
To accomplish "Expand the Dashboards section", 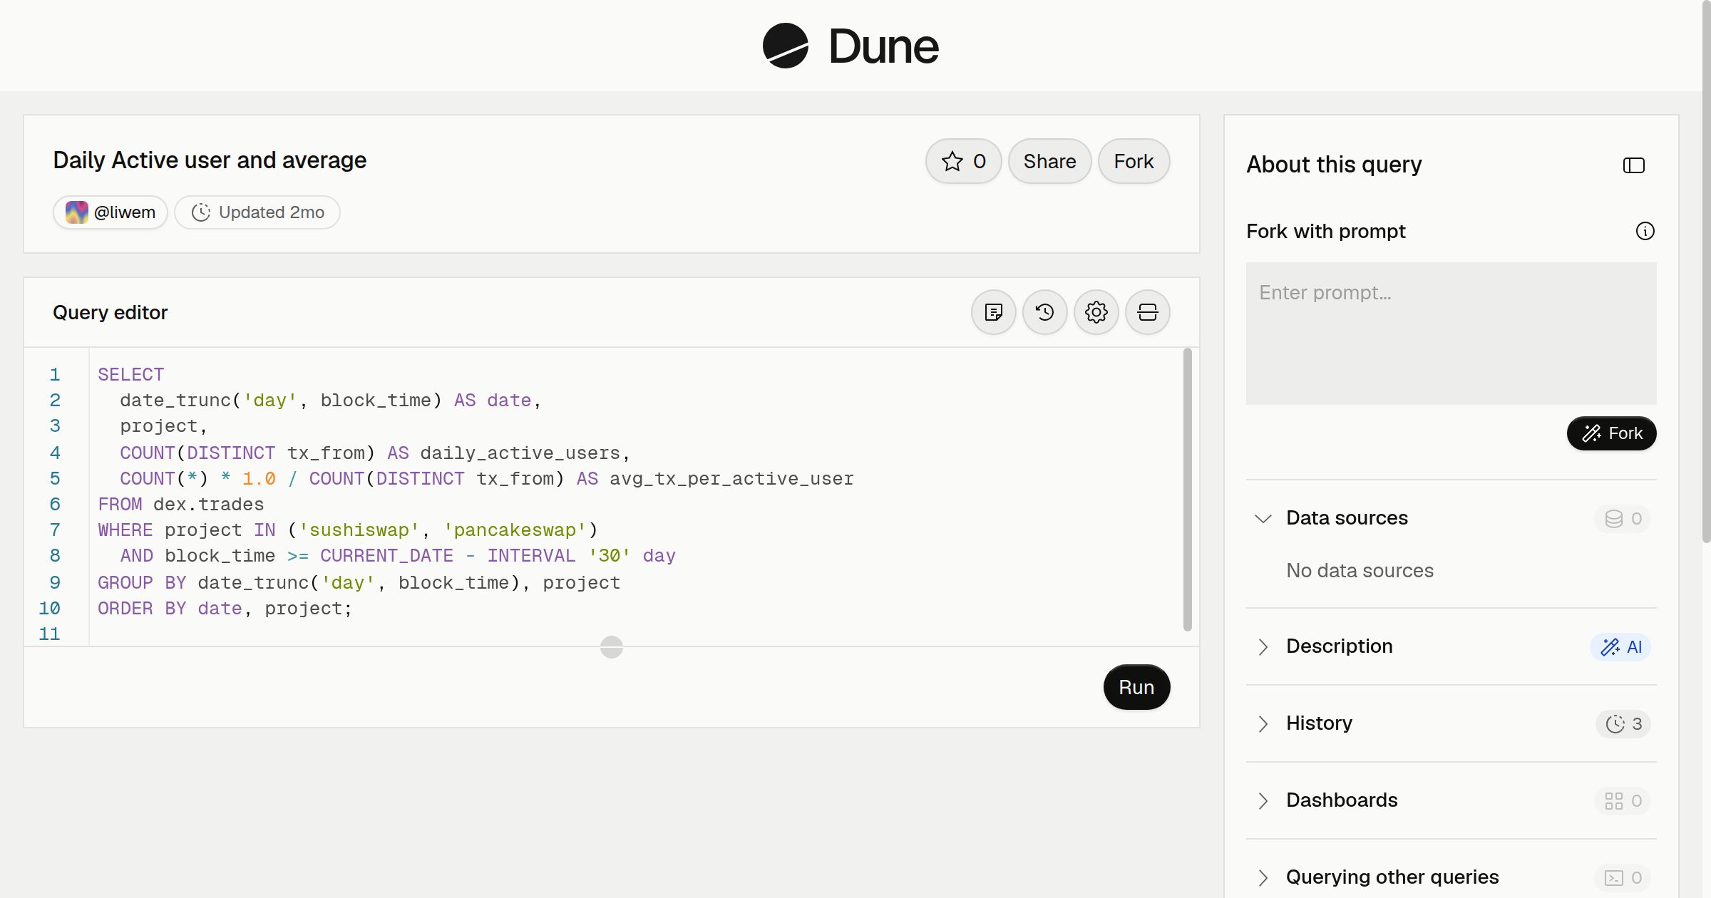I will [x=1263, y=800].
